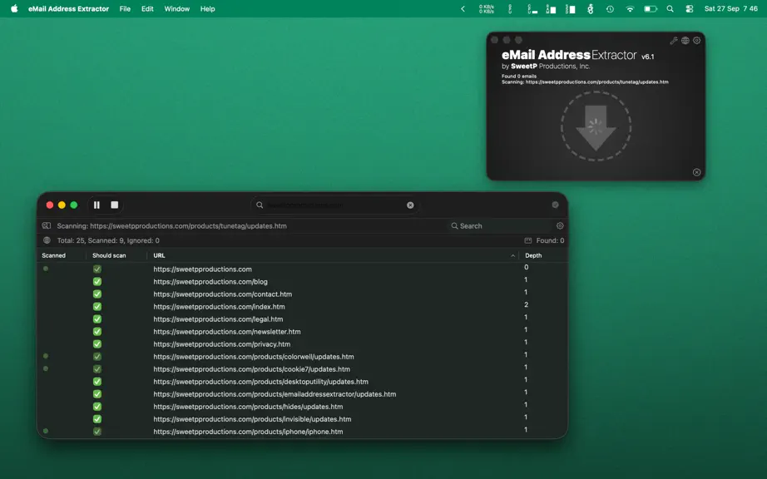Uncheck Should scan for emailaddressextractor/updates.htm
Viewport: 767px width, 479px height.
coord(97,394)
